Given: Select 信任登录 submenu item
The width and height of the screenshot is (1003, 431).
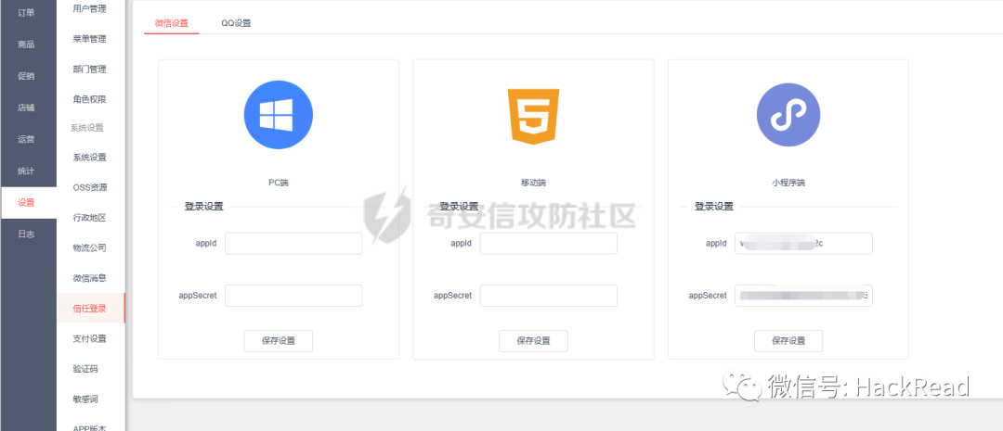Looking at the screenshot, I should tap(89, 309).
